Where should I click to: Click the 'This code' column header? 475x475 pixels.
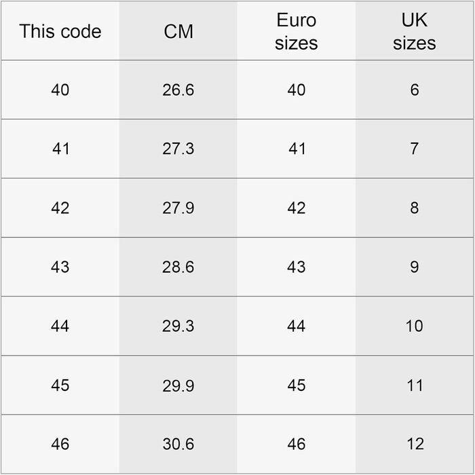[60, 31]
